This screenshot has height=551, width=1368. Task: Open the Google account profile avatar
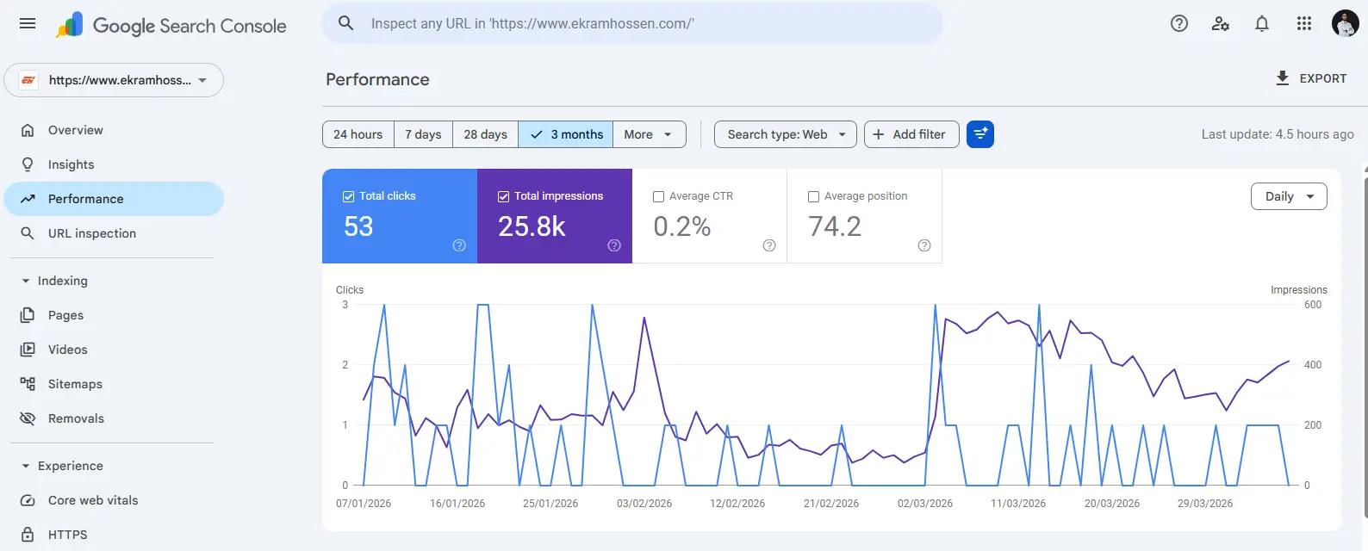pyautogui.click(x=1345, y=24)
